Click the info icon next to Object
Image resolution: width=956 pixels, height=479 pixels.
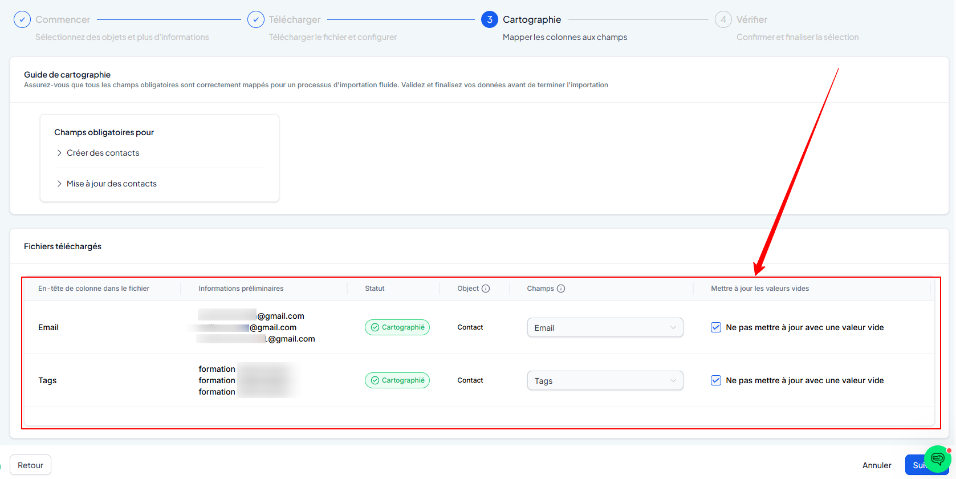tap(486, 289)
